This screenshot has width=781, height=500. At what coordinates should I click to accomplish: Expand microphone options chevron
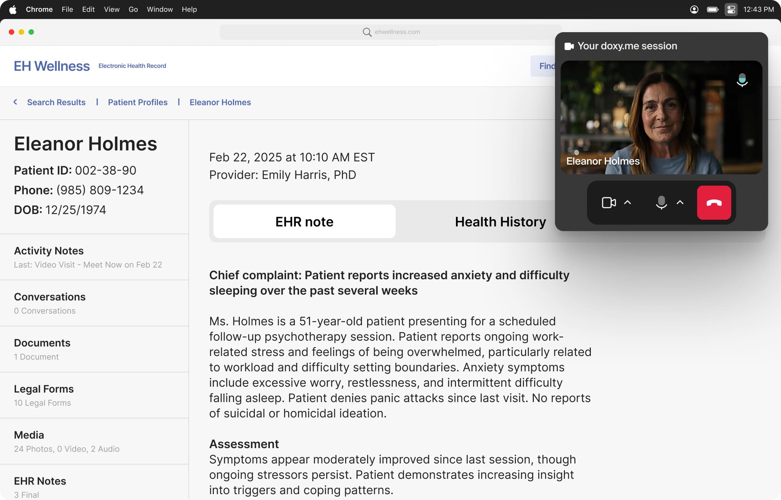click(680, 202)
